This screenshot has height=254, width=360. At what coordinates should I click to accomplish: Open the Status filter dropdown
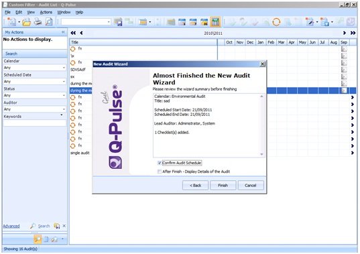tap(64, 95)
